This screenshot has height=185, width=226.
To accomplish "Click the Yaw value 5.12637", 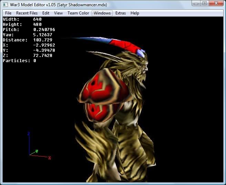I will 43,35.
